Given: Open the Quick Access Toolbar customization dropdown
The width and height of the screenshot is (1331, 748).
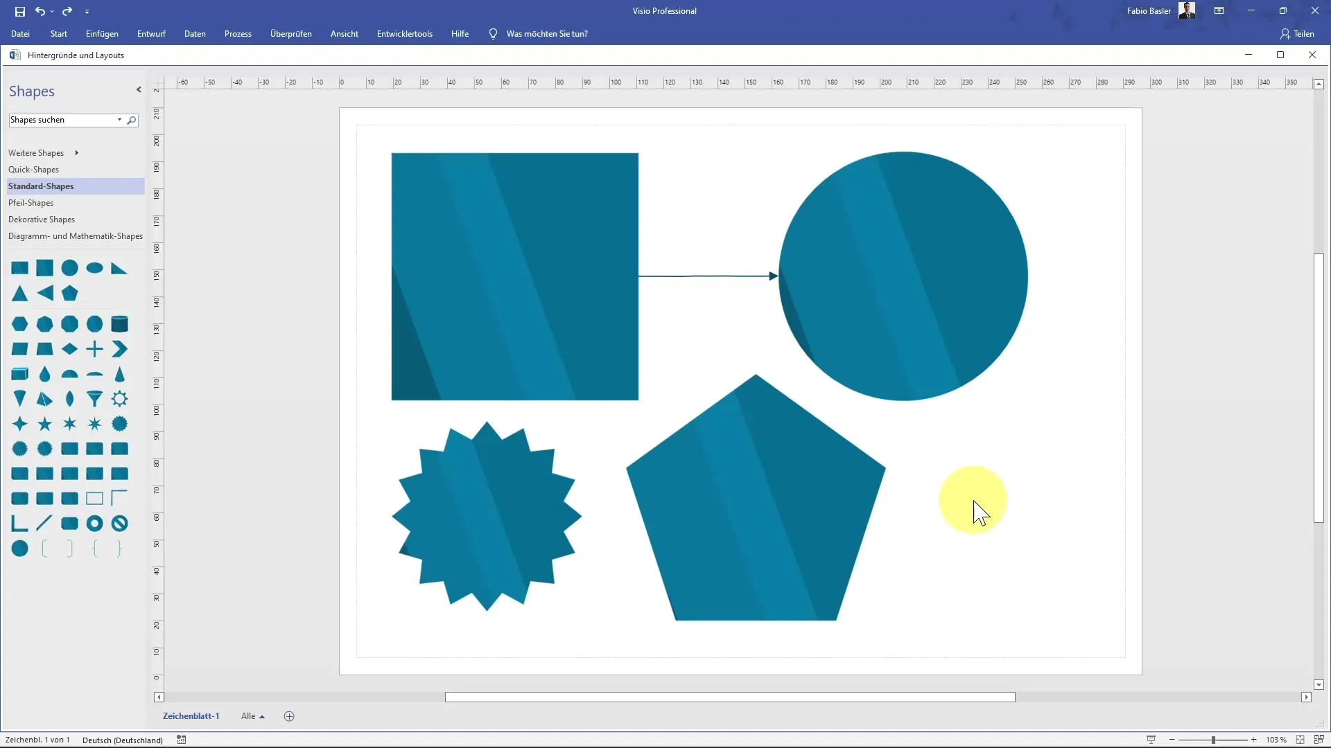Looking at the screenshot, I should (x=87, y=12).
